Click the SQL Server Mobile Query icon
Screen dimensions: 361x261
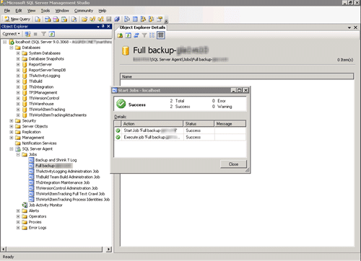(74, 19)
